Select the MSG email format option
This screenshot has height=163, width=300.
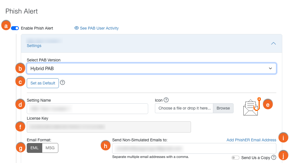(50, 148)
